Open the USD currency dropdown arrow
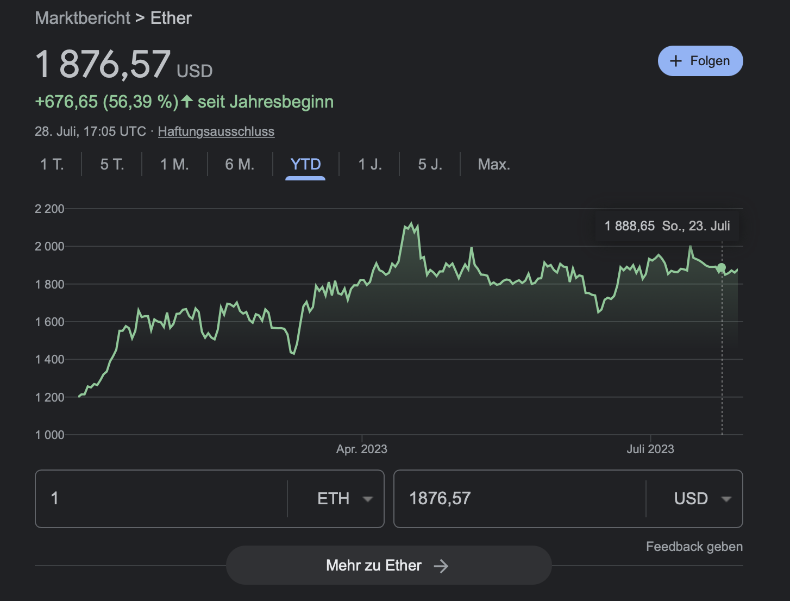The height and width of the screenshot is (601, 790). [726, 499]
